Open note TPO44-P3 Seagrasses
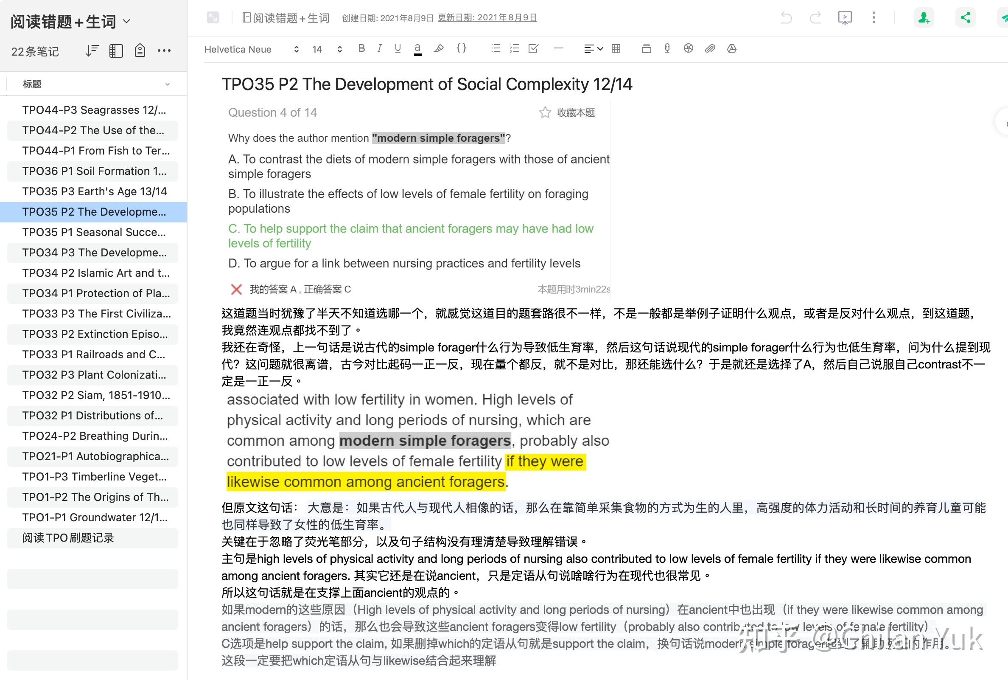This screenshot has height=680, width=1008. pyautogui.click(x=93, y=110)
